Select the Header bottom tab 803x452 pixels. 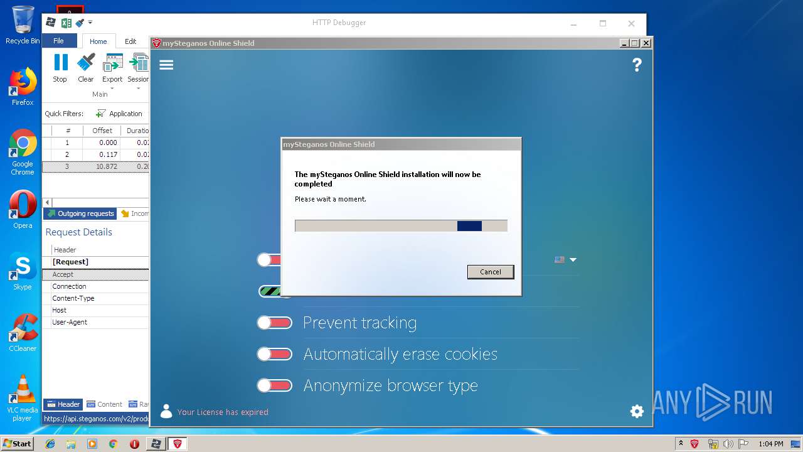[x=63, y=404]
